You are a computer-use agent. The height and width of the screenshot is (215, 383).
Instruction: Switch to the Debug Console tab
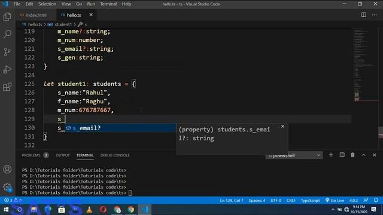coord(115,155)
